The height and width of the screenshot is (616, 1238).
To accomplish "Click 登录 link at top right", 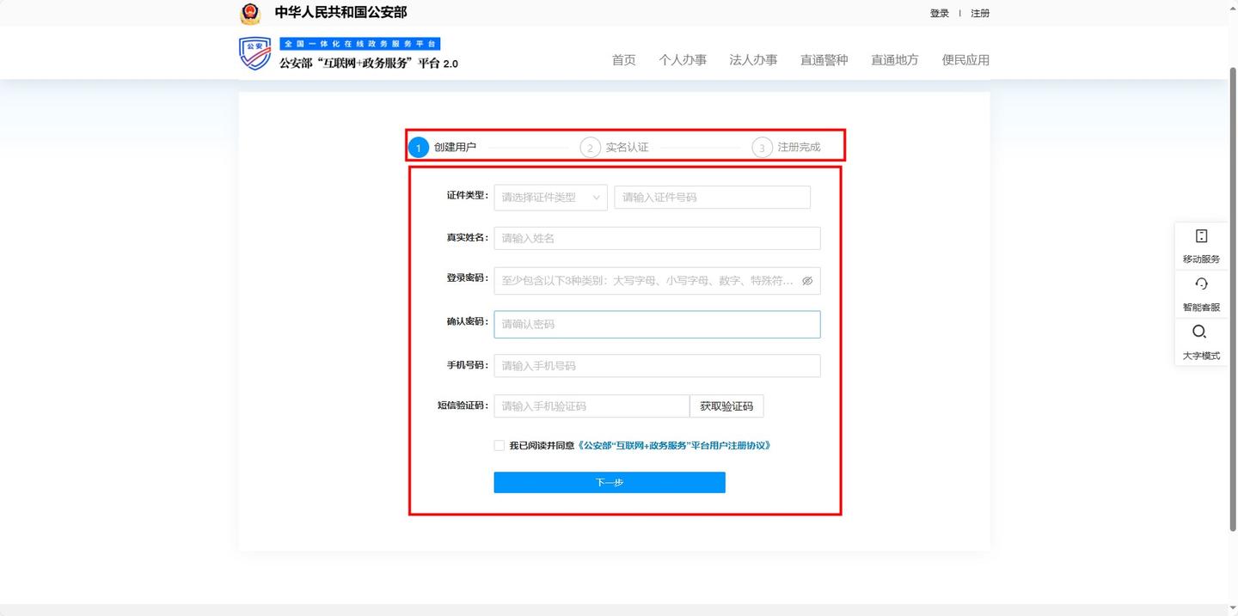I will pos(940,14).
